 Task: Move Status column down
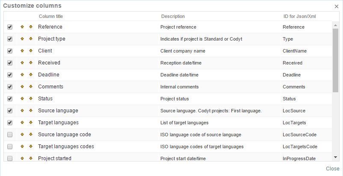31,99
